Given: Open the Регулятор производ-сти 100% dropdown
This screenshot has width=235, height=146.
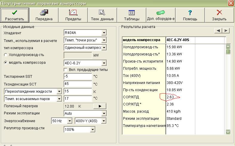Looking at the screenshot, I should pos(93,130).
